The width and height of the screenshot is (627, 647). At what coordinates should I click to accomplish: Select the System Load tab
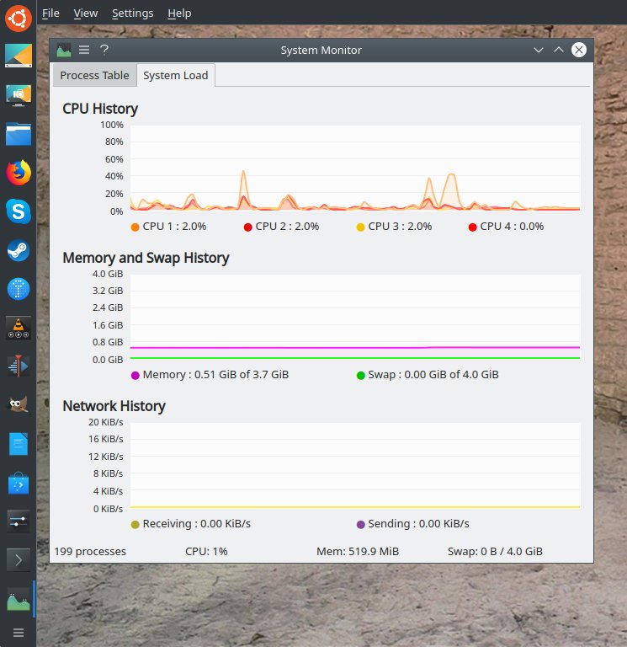tap(176, 76)
